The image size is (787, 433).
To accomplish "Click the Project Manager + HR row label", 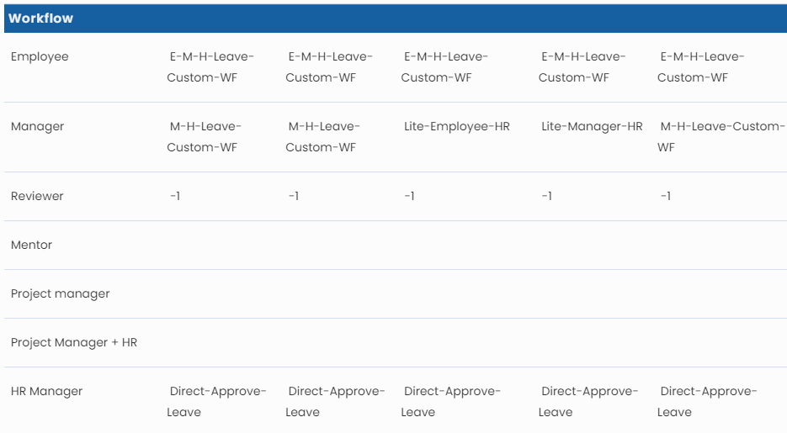I will (73, 342).
